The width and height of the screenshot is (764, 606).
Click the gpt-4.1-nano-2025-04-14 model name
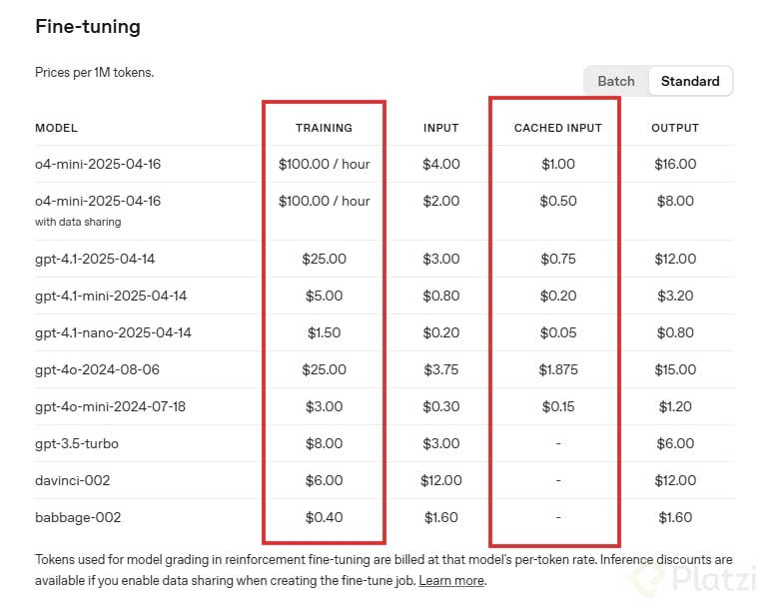pyautogui.click(x=113, y=332)
